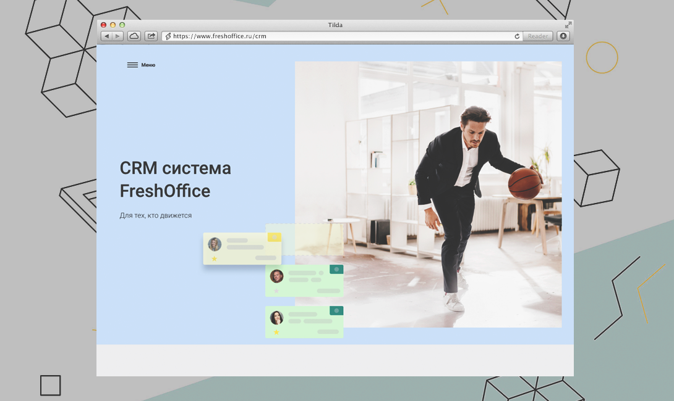Select the bottom green contact card
The height and width of the screenshot is (401, 674).
point(304,321)
